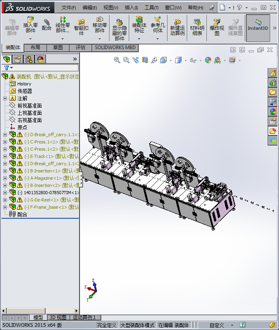Image resolution: width=279 pixels, height=330 pixels.
Task: Click the 大型装配体模式 status bar entry
Action: click(137, 325)
